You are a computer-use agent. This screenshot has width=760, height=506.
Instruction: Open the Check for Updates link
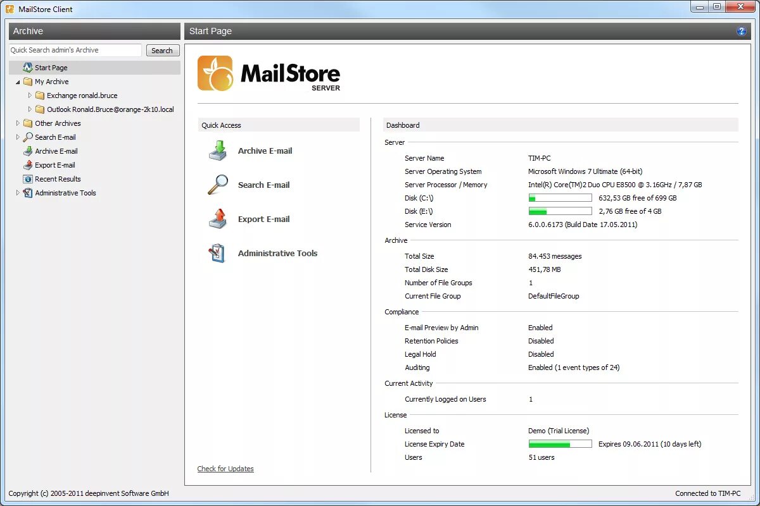(225, 469)
